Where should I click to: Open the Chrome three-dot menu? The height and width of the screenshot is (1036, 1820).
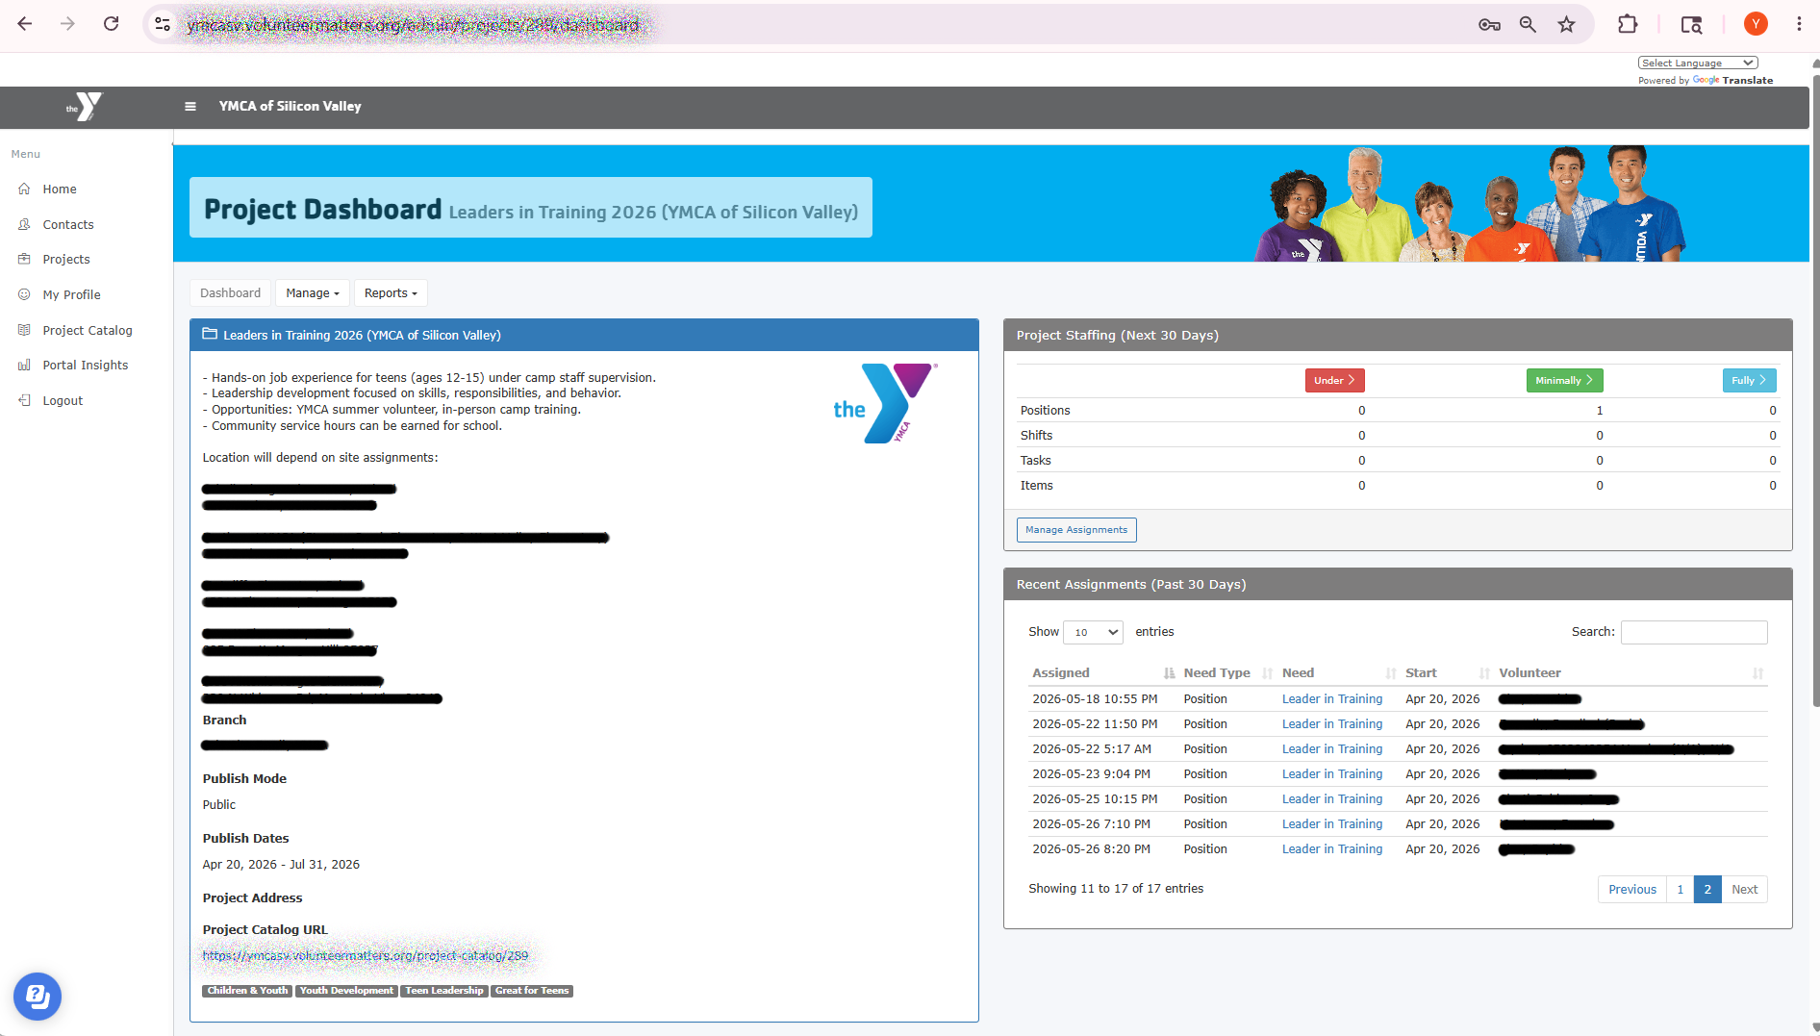point(1799,24)
